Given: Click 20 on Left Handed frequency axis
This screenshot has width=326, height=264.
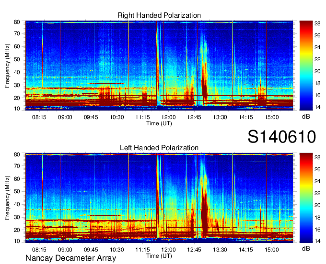Looking at the screenshot, I should click(x=17, y=230).
